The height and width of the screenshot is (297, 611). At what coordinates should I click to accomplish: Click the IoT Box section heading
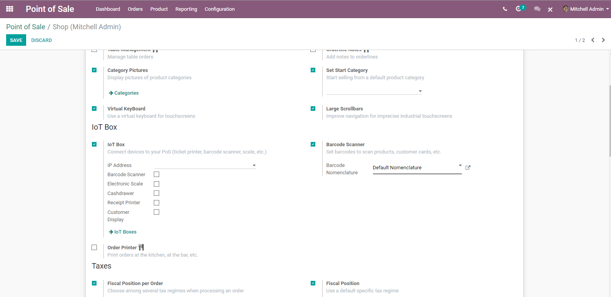pos(104,127)
